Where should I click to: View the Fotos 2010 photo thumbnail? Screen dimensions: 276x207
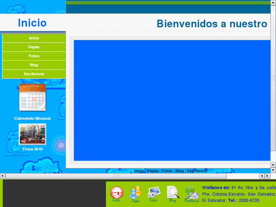click(32, 134)
